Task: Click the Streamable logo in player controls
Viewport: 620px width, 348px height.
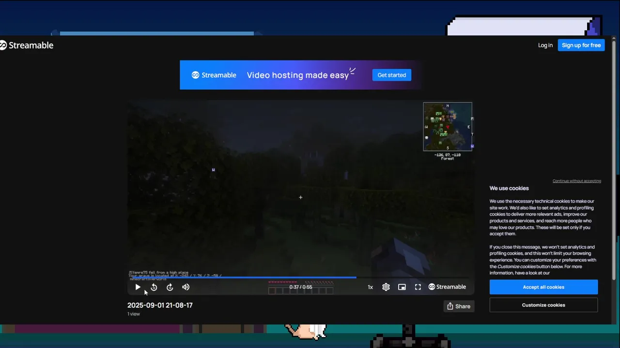Action: pyautogui.click(x=447, y=287)
